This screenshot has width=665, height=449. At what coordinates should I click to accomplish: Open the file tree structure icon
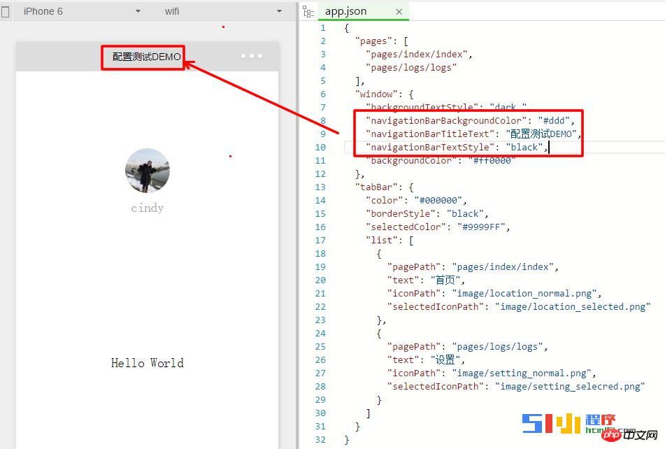(x=308, y=11)
